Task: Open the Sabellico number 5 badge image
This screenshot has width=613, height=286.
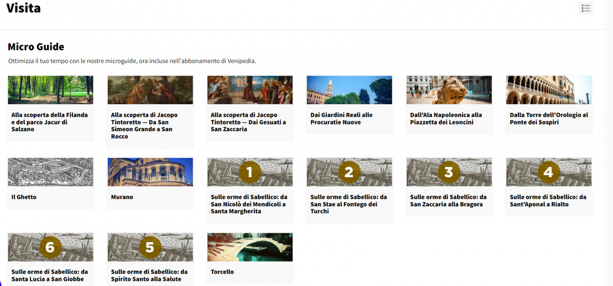Action: (x=150, y=247)
